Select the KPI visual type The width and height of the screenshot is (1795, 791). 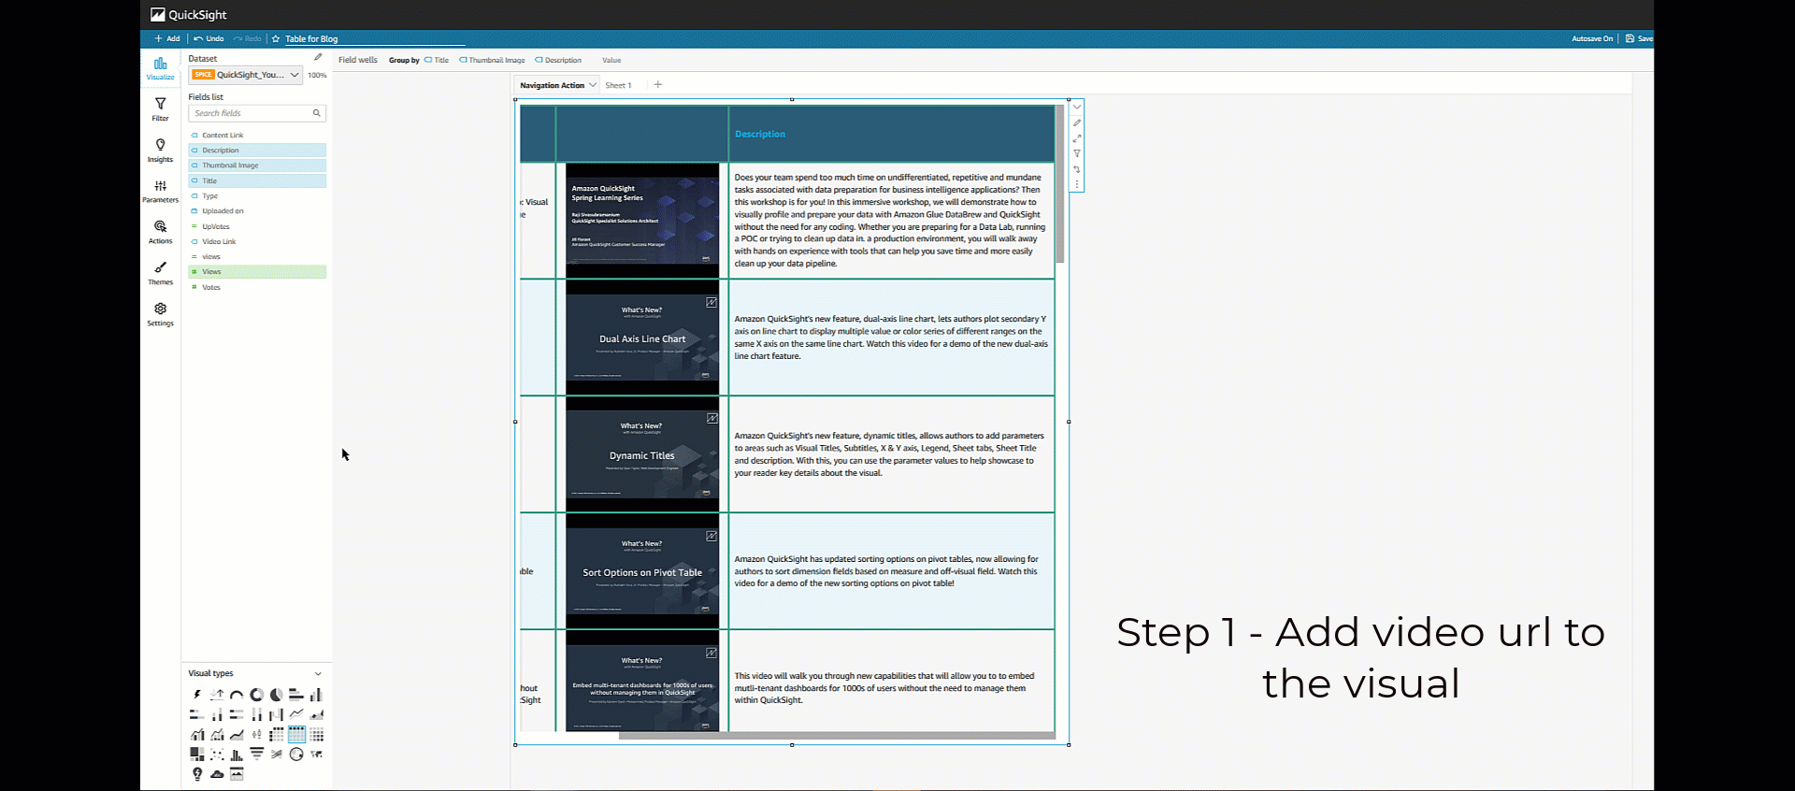[217, 695]
